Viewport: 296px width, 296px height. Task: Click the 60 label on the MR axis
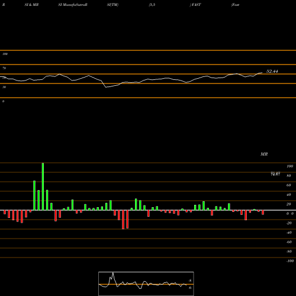288,185
